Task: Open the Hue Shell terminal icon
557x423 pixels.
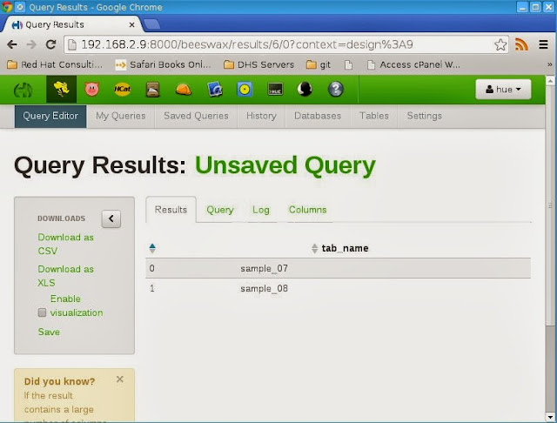Action: coord(275,90)
